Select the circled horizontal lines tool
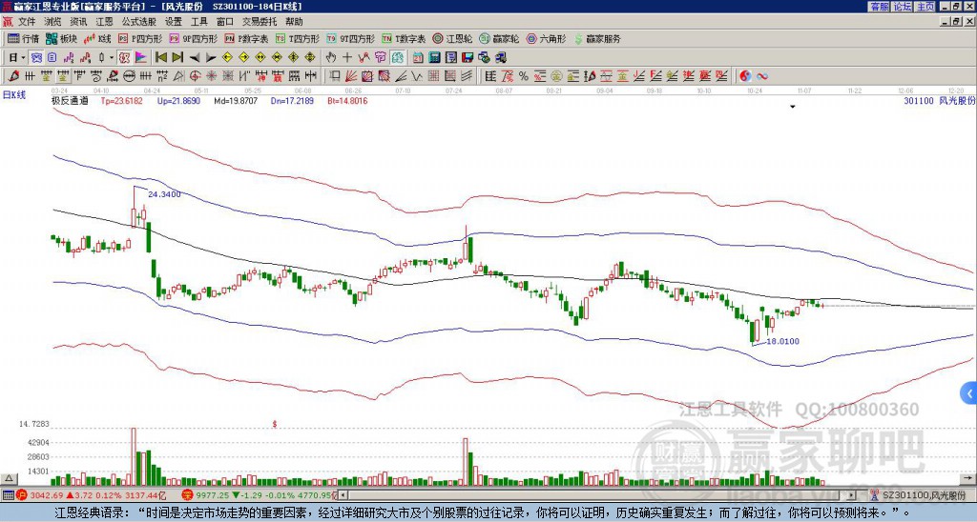Screen dimensions: 977x522 129,76
